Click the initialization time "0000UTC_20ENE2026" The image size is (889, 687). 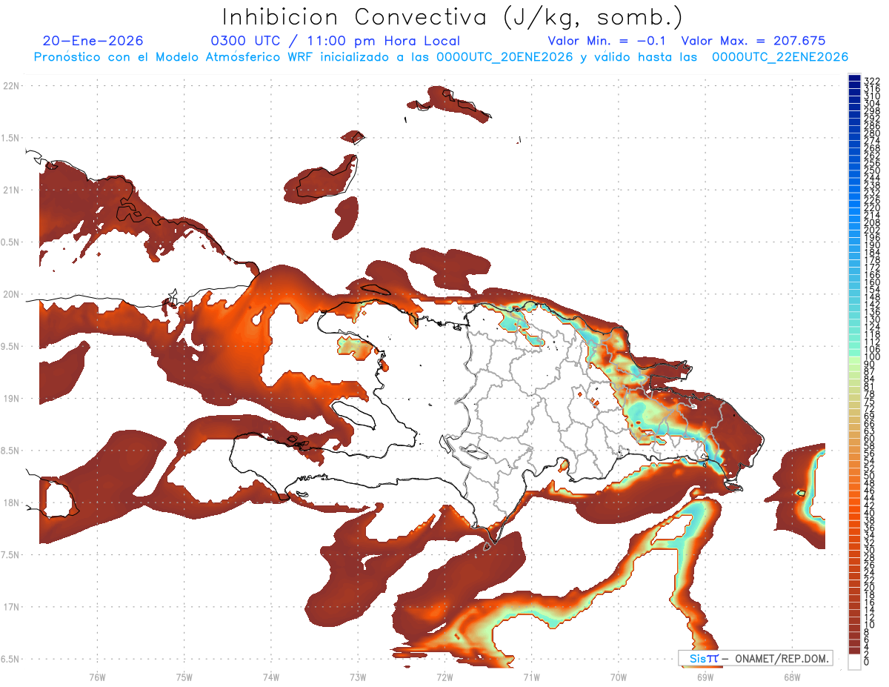[x=505, y=56]
